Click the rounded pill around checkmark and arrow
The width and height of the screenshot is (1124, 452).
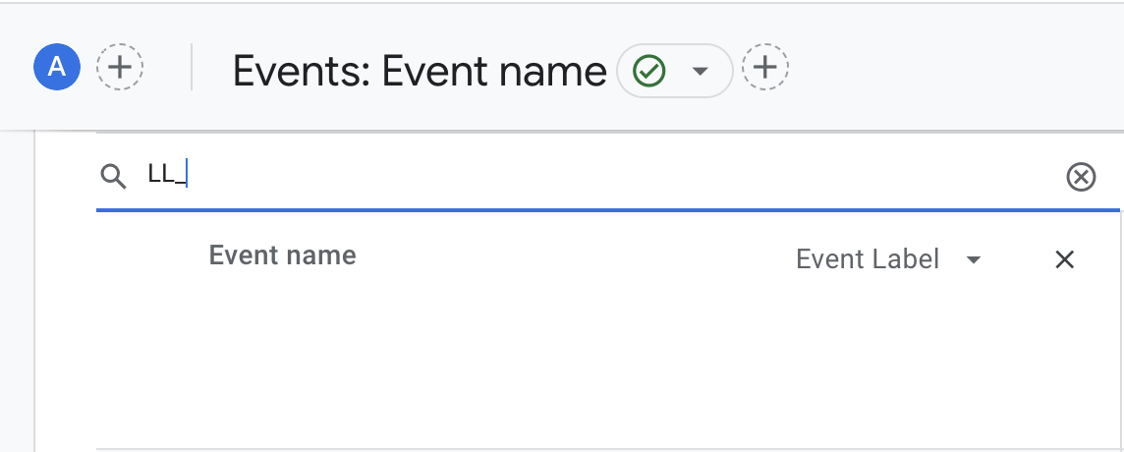(675, 71)
